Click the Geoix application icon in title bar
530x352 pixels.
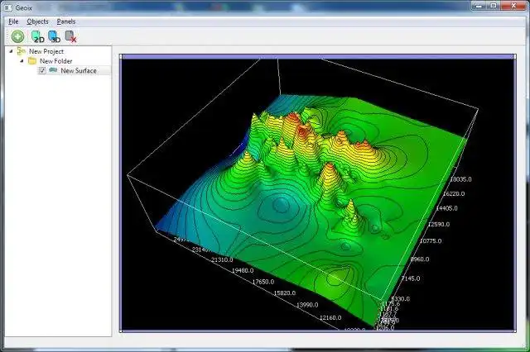pyautogui.click(x=8, y=7)
